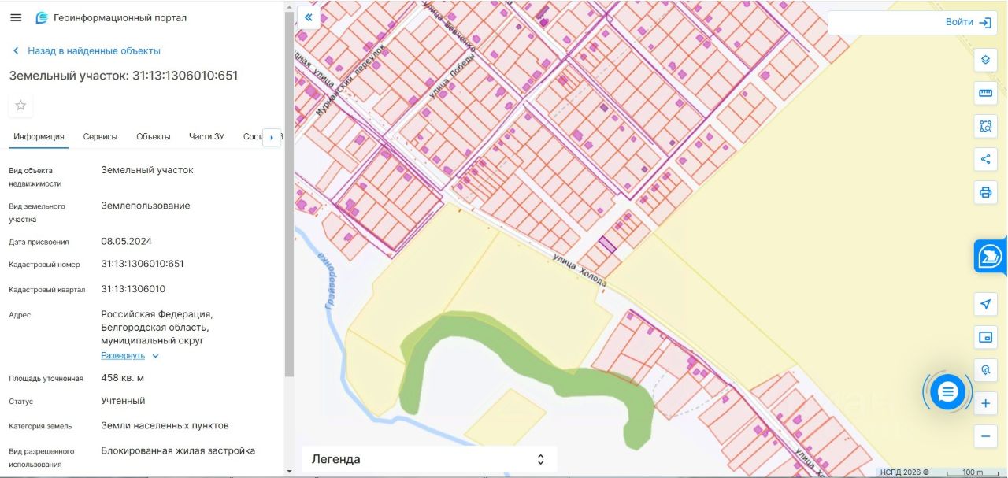Click the cadastral quarter 31:13:1306010 value
Screen dimensions: 1008x478
click(133, 289)
